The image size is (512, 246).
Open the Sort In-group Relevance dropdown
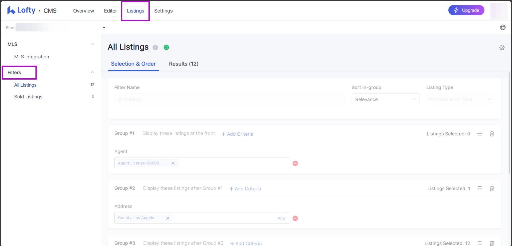click(x=385, y=99)
